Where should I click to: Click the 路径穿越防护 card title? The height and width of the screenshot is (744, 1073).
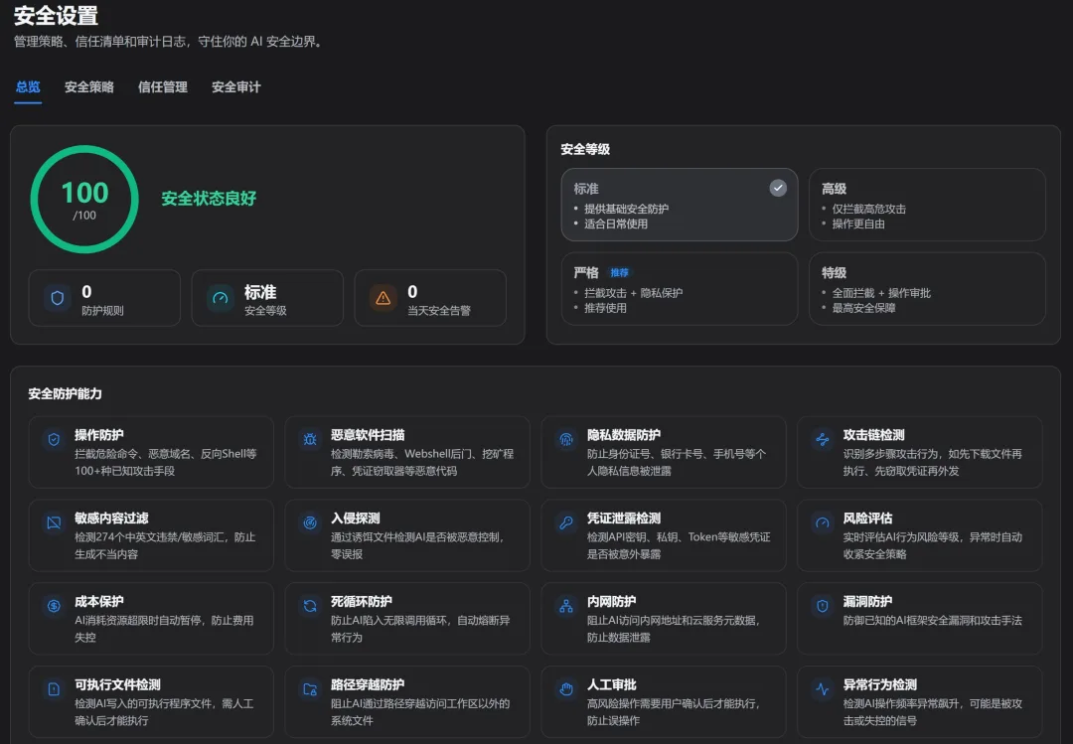point(368,685)
